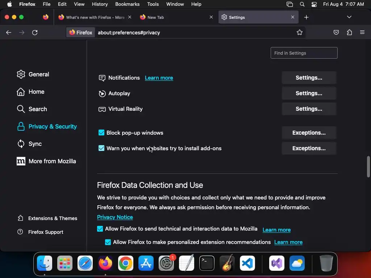Uncheck send technical and interaction data
The height and width of the screenshot is (278, 371).
(100, 229)
